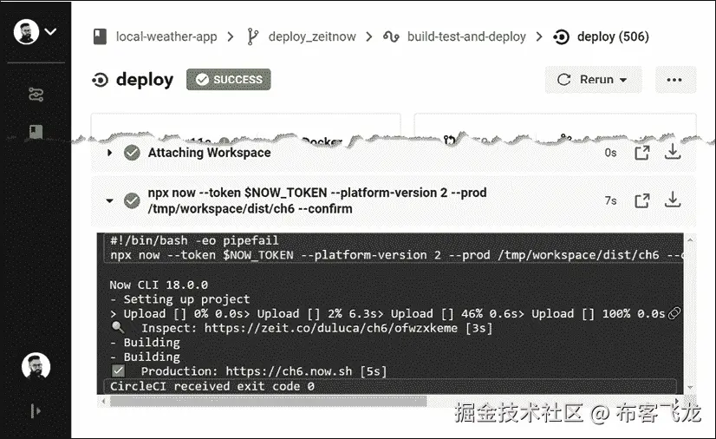
Task: Open the bottom user profile avatar
Action: click(36, 366)
